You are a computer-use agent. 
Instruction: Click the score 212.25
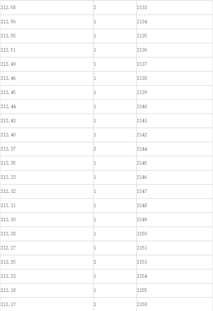pyautogui.click(x=8, y=262)
